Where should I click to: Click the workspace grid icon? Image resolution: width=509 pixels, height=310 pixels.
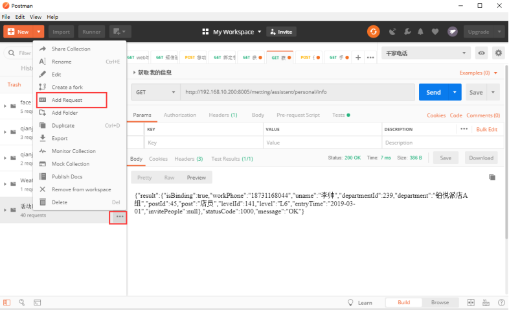coord(205,32)
